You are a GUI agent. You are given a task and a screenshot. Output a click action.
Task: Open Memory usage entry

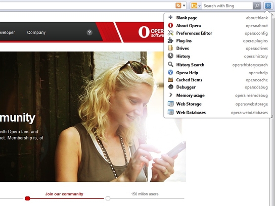[x=218, y=95]
